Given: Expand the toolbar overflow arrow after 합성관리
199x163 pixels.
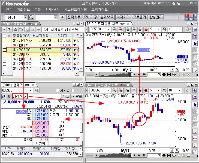Looking at the screenshot, I should 176,17.
